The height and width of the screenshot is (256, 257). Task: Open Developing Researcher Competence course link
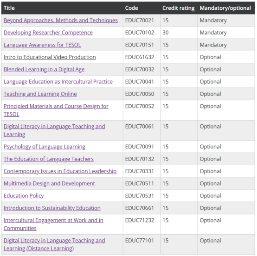pos(48,33)
